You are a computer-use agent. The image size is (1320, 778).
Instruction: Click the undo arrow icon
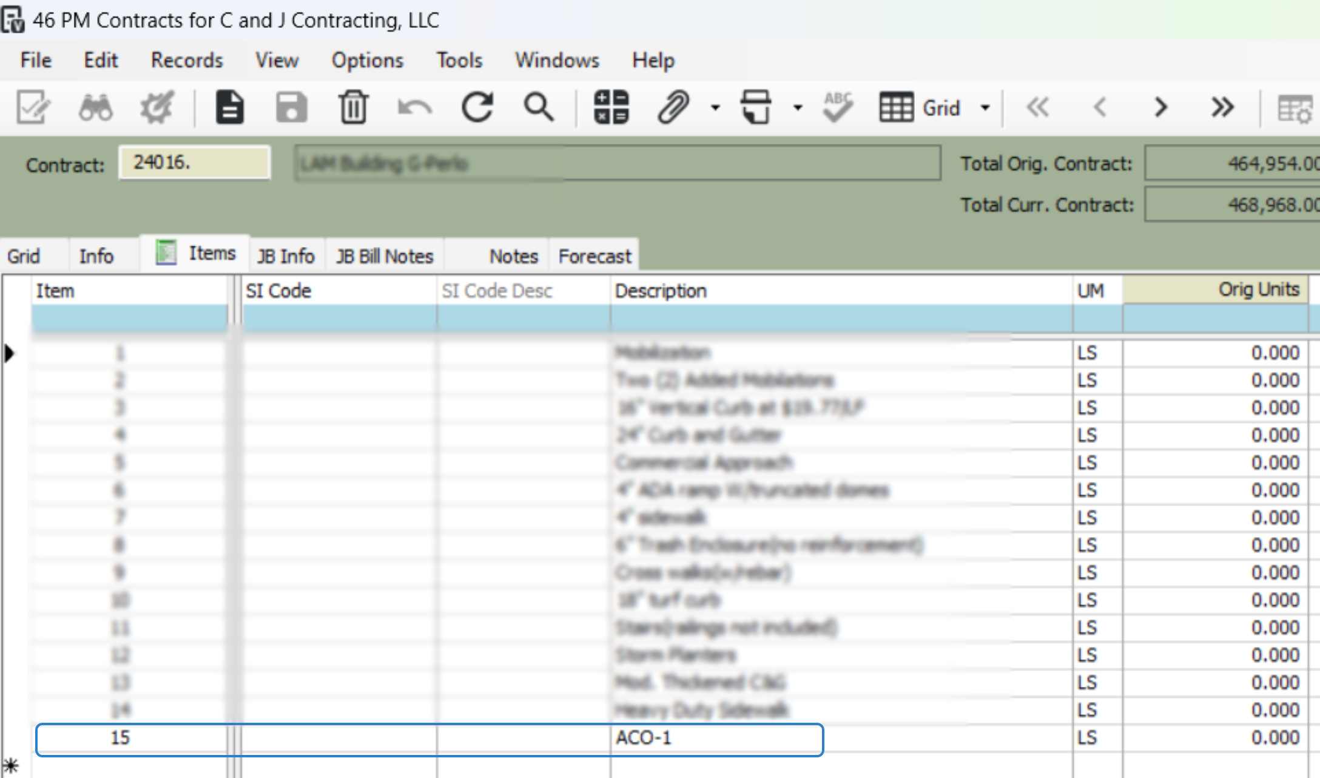[x=415, y=108]
